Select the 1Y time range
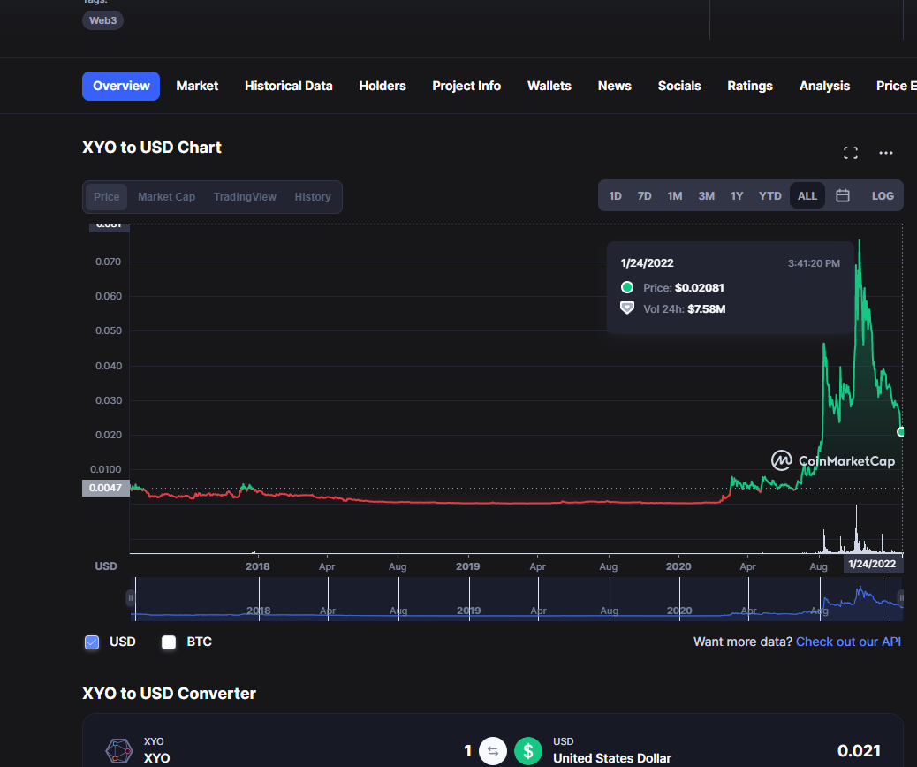Screen dimensions: 917x767 pos(737,196)
